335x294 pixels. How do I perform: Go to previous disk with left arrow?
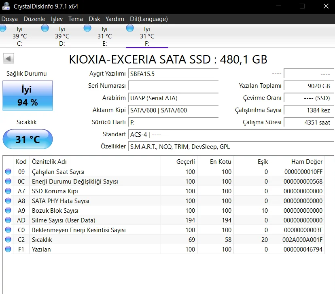8,59
